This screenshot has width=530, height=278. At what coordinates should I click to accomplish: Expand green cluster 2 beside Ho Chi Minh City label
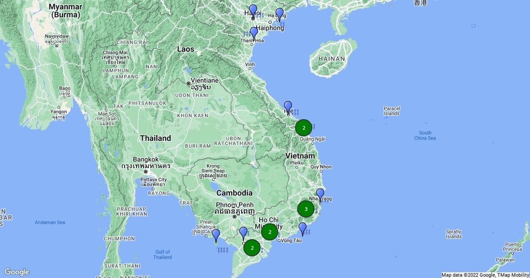[269, 232]
